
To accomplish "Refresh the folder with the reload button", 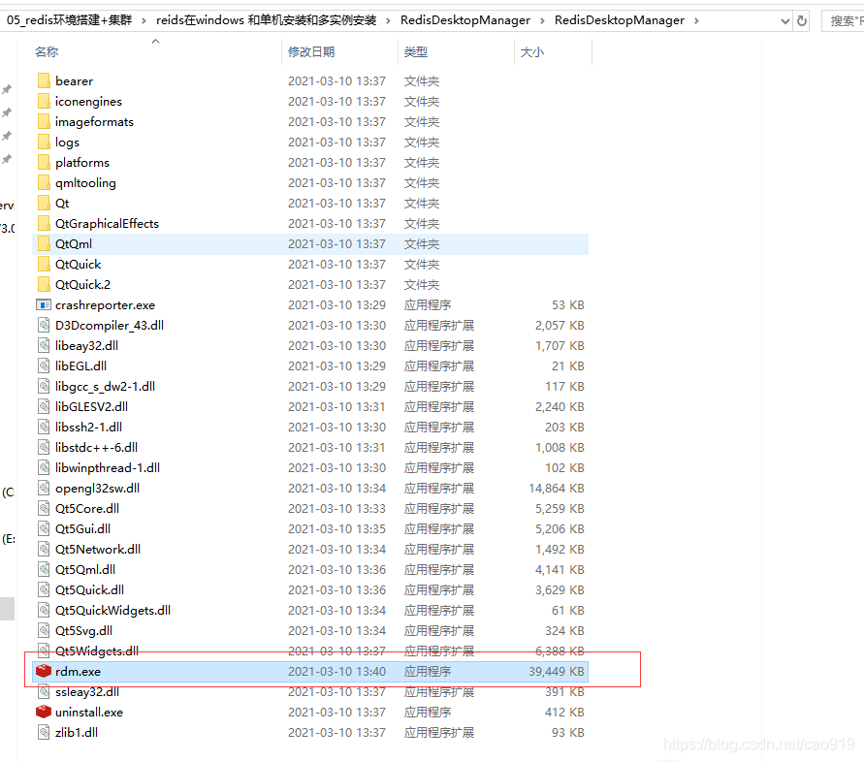I will point(802,21).
